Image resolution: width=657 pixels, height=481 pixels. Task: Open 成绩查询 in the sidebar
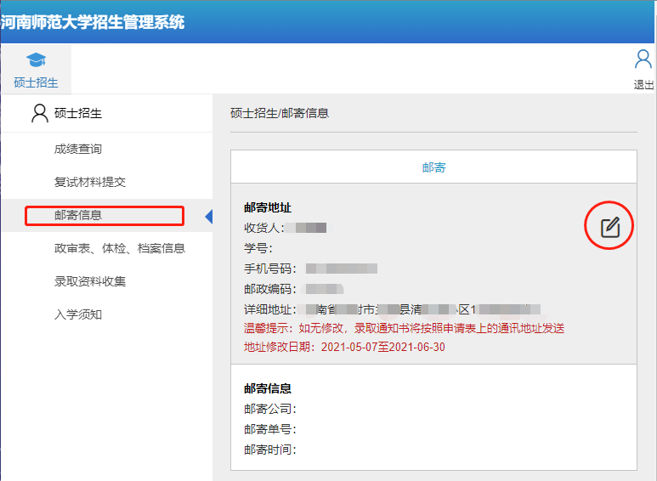[78, 150]
